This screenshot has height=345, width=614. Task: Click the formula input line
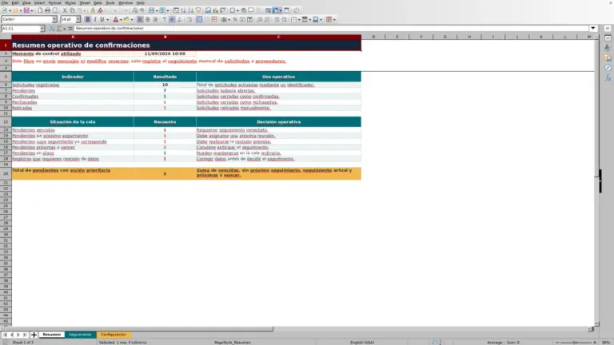coord(331,28)
